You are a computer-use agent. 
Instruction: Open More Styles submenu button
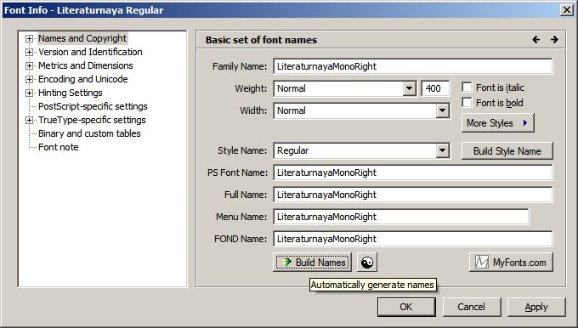pos(497,123)
